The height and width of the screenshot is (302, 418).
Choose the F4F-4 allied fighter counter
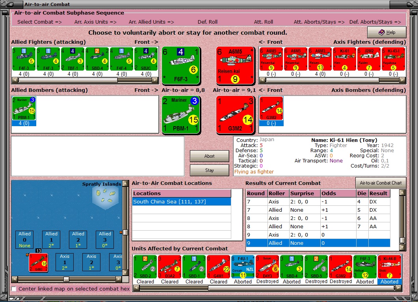tap(122, 59)
